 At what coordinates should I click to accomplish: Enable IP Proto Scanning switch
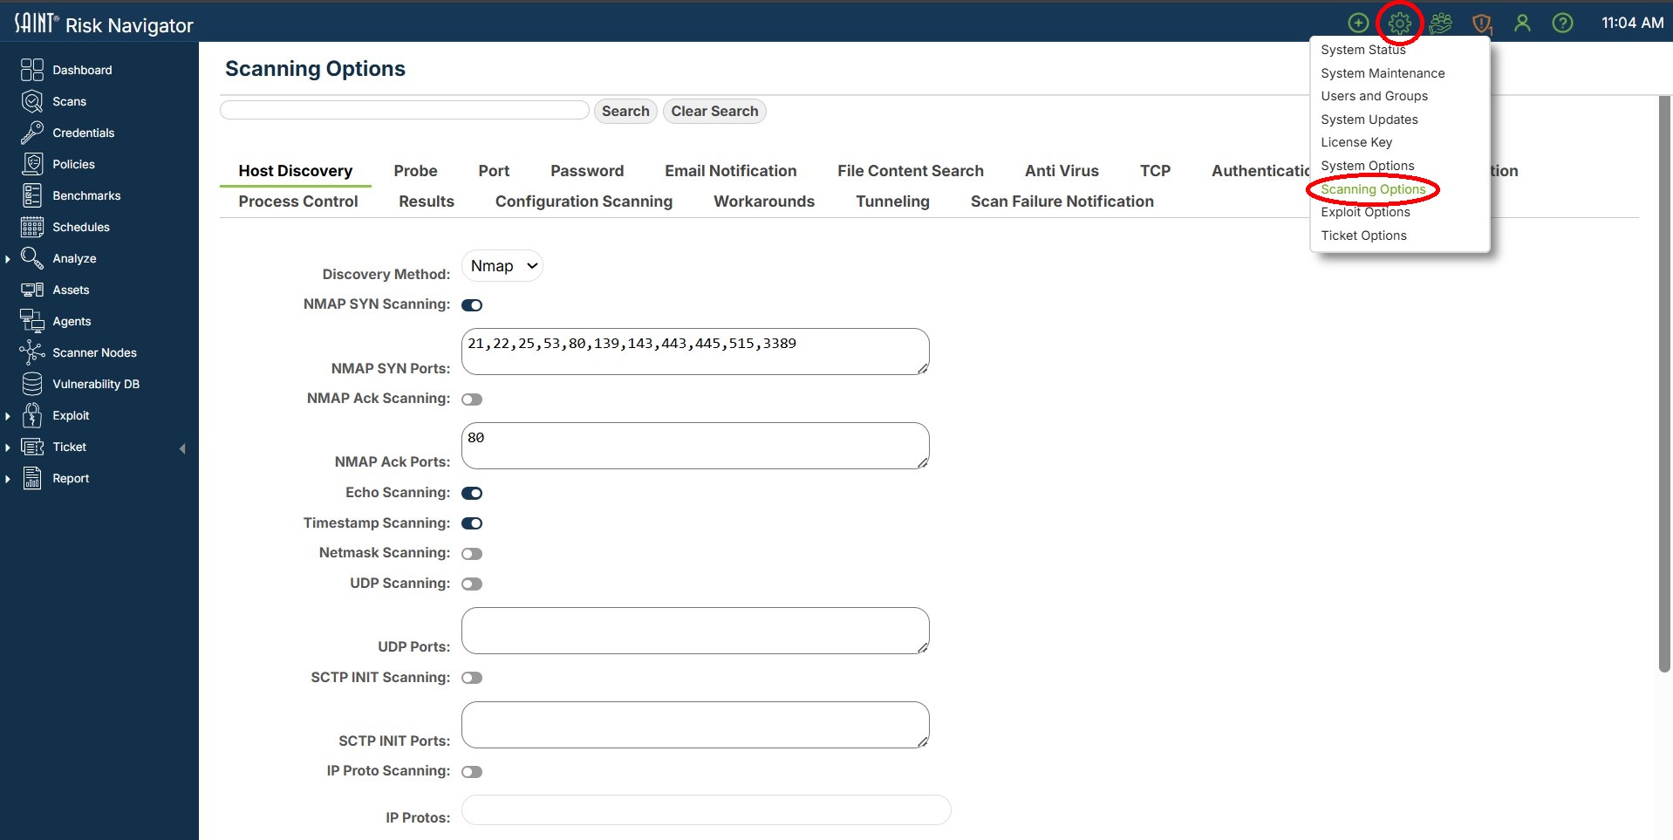[x=472, y=772]
